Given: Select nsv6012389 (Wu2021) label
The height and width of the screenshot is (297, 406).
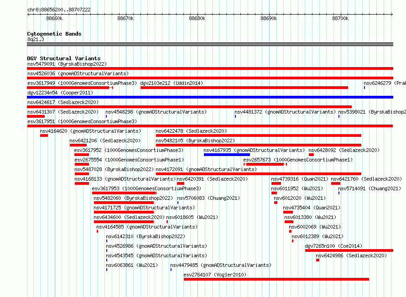Looking at the screenshot, I should click(x=318, y=236).
